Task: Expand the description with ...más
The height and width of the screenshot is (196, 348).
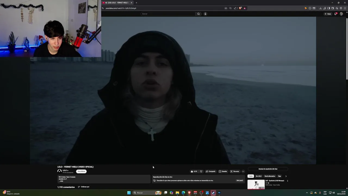Action: (x=61, y=181)
